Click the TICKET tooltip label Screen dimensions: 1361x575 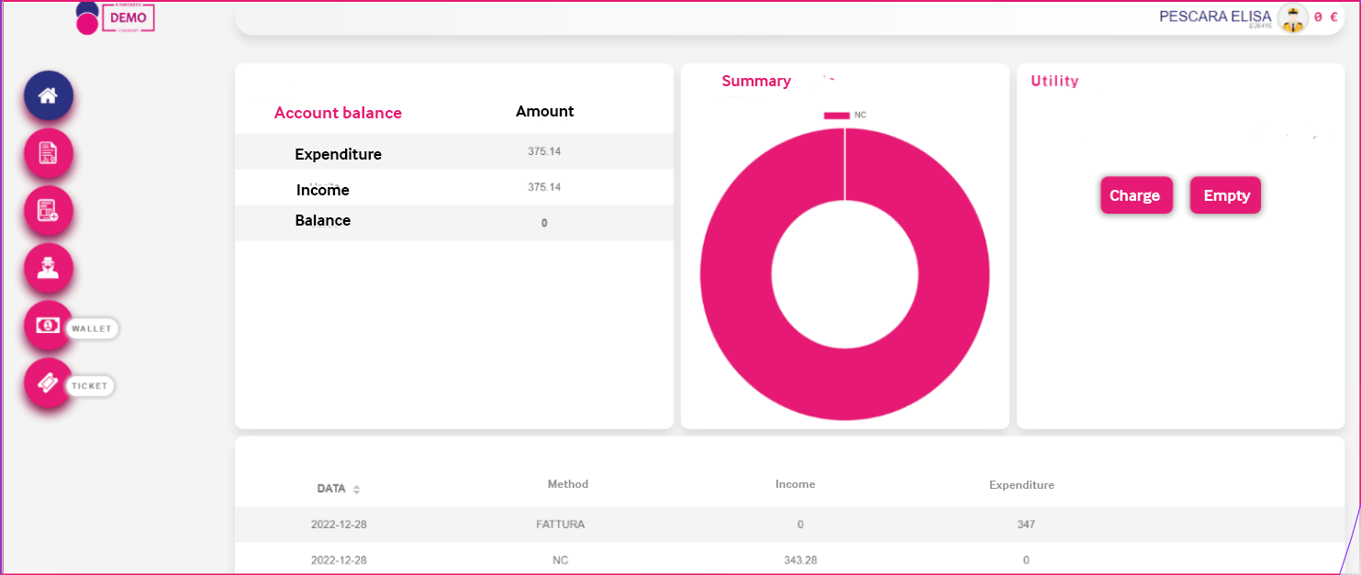pyautogui.click(x=90, y=386)
